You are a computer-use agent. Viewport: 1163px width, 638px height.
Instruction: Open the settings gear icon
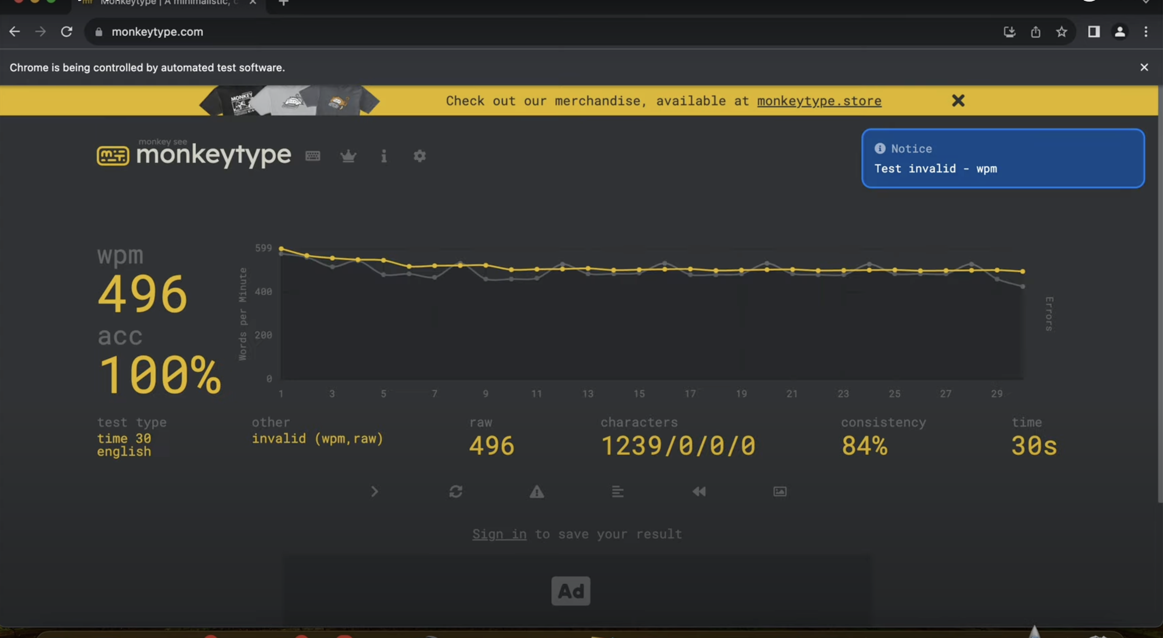point(419,156)
